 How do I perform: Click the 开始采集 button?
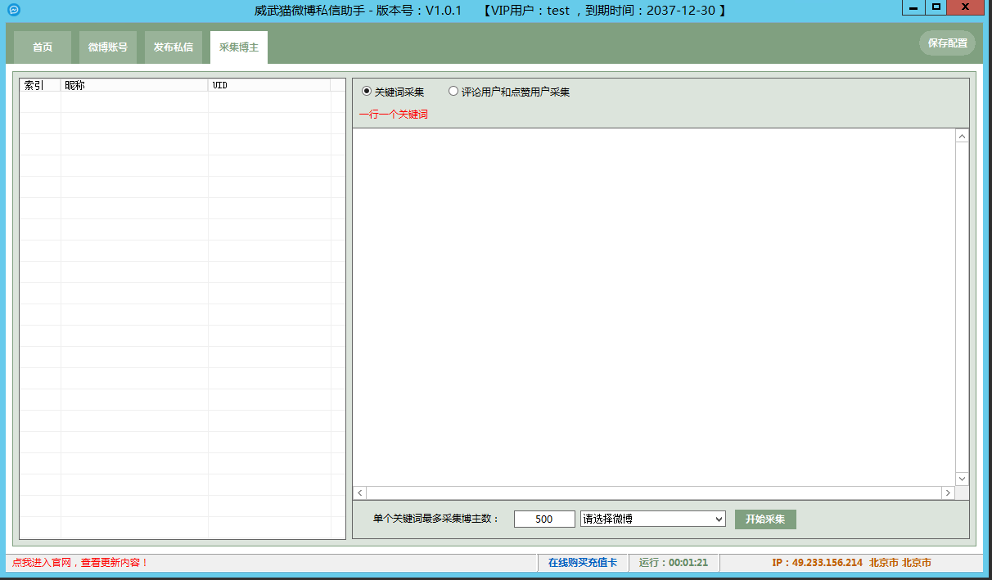[765, 519]
